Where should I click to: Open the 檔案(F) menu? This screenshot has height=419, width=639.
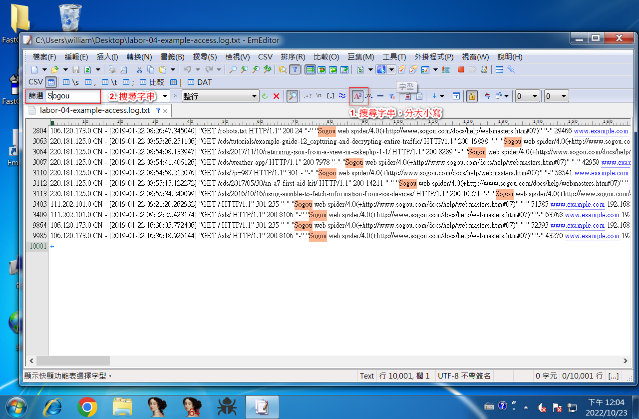click(x=44, y=57)
